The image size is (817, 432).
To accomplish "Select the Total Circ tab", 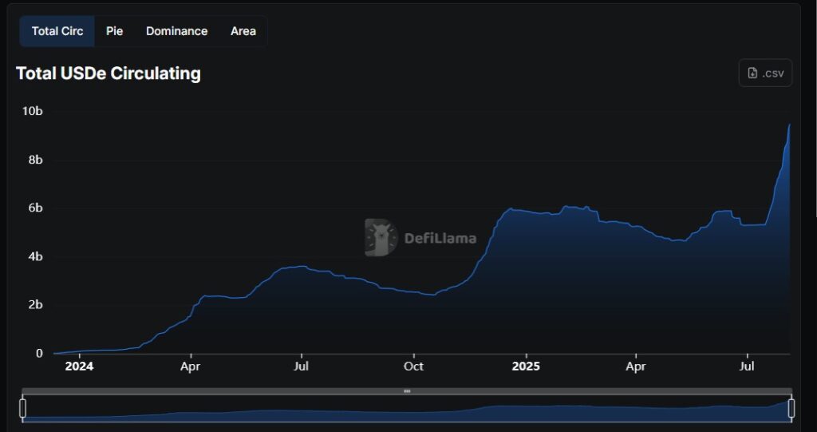I will tap(57, 31).
